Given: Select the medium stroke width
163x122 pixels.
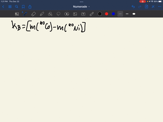Looking at the screenshot, I should click(127, 14).
